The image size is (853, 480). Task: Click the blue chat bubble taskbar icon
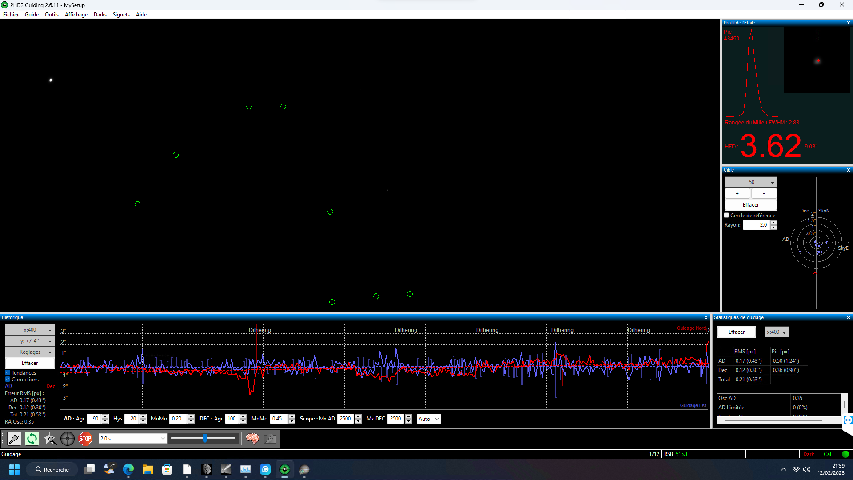pyautogui.click(x=265, y=469)
